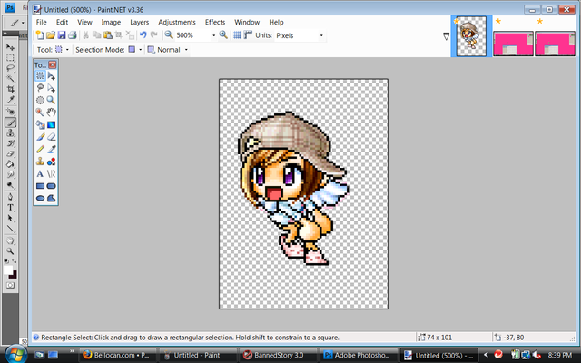Open Adobe Photoshop taskbar button
Viewport: 581px width, 363px height.
pos(358,355)
